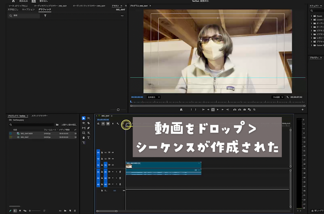The width and height of the screenshot is (324, 214).
Task: Select the Hand tool
Action: (84, 138)
